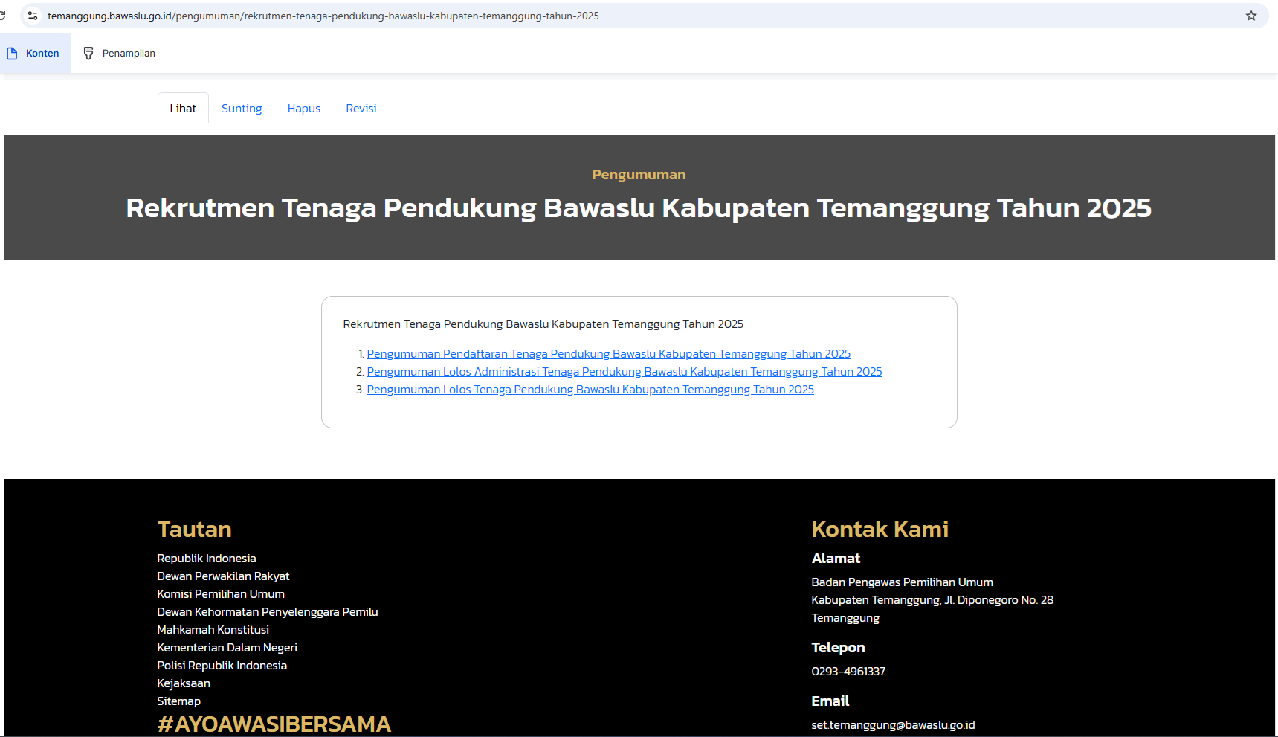Screen dimensions: 1278x737
Task: View the Revisi tab
Action: coord(361,108)
